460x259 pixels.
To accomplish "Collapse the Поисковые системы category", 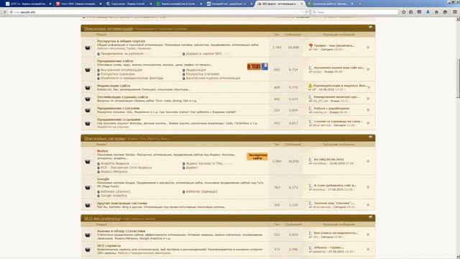I will (x=371, y=137).
